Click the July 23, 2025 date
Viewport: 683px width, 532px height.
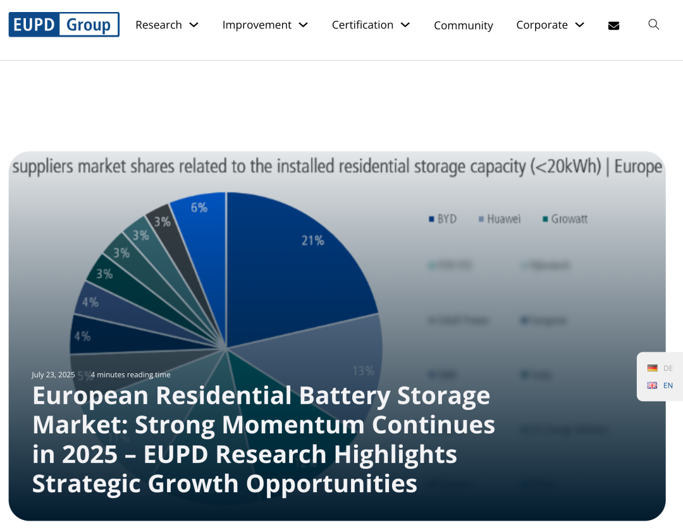[x=53, y=374]
